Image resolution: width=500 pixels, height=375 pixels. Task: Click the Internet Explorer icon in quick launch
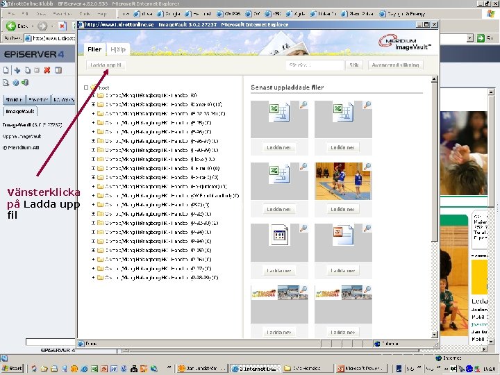pos(84,369)
